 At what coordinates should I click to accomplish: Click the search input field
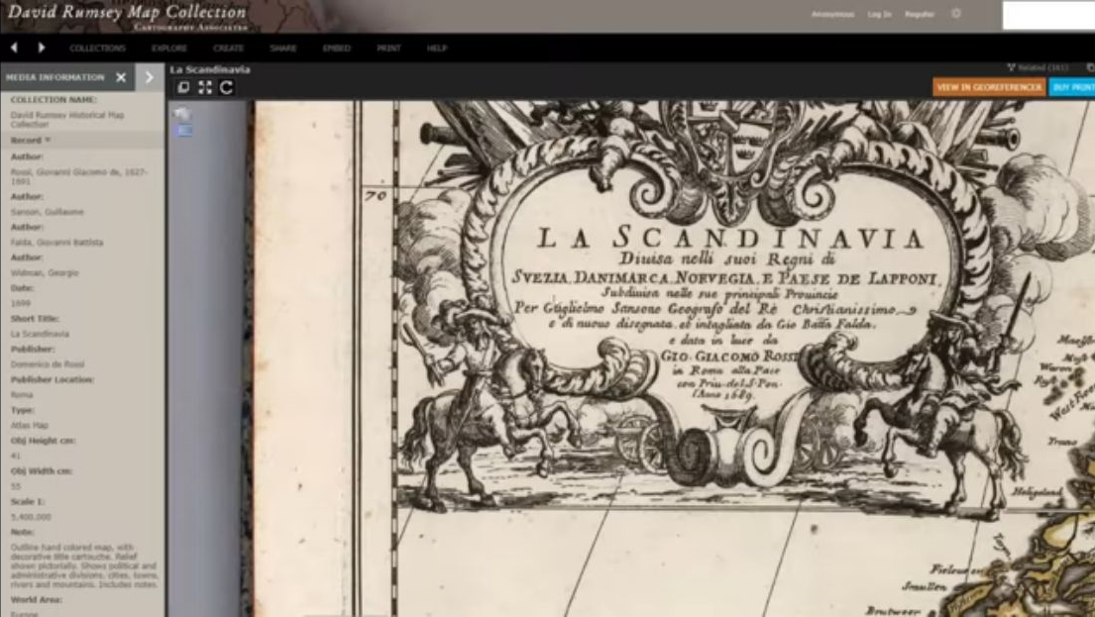click(x=1048, y=16)
